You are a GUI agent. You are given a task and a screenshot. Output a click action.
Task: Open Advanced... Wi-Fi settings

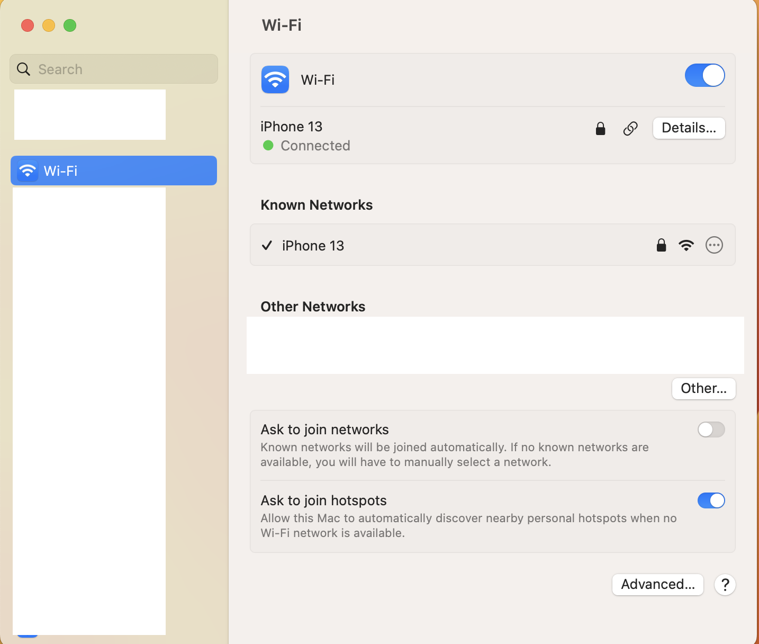click(x=658, y=584)
